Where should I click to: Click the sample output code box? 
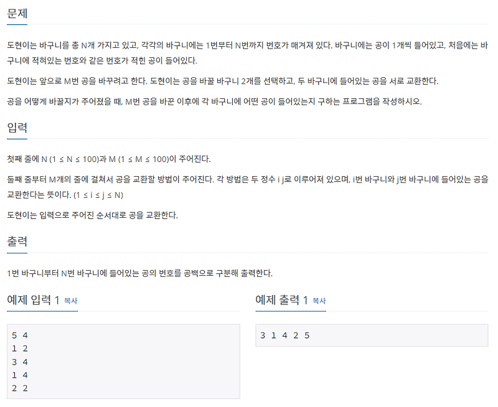[370, 335]
